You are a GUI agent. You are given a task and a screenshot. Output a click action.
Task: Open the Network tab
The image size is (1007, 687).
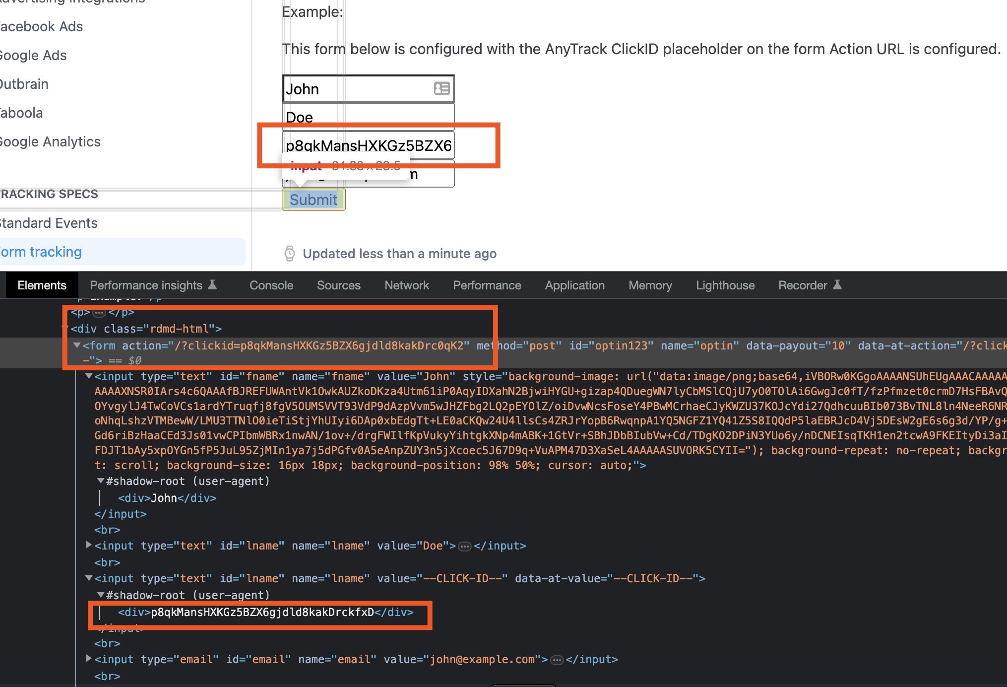click(407, 285)
